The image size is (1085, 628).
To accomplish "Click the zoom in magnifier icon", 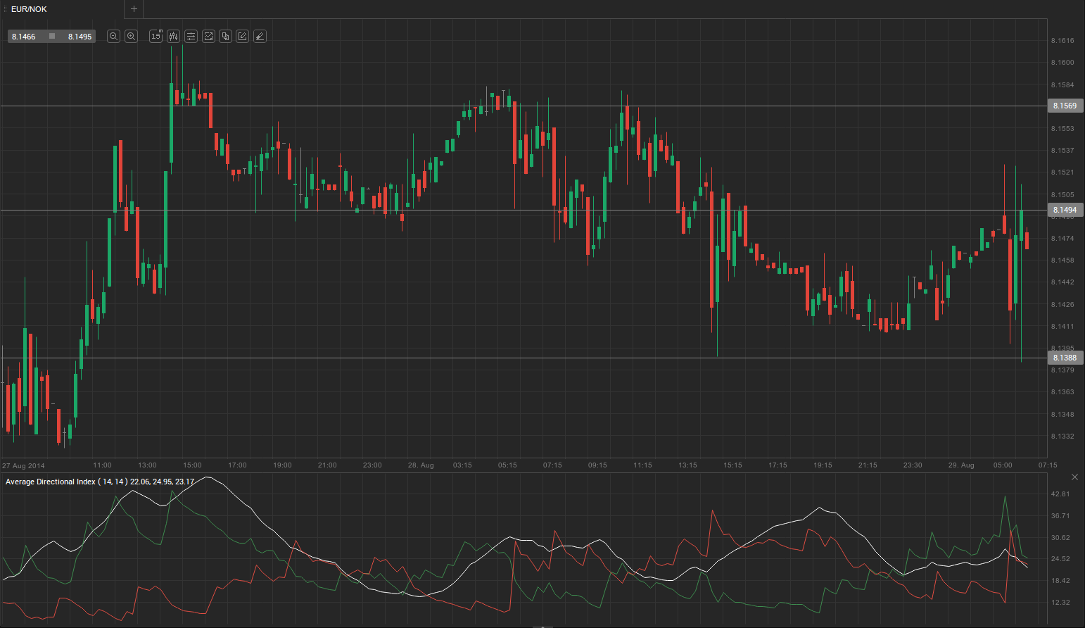I will [x=131, y=36].
